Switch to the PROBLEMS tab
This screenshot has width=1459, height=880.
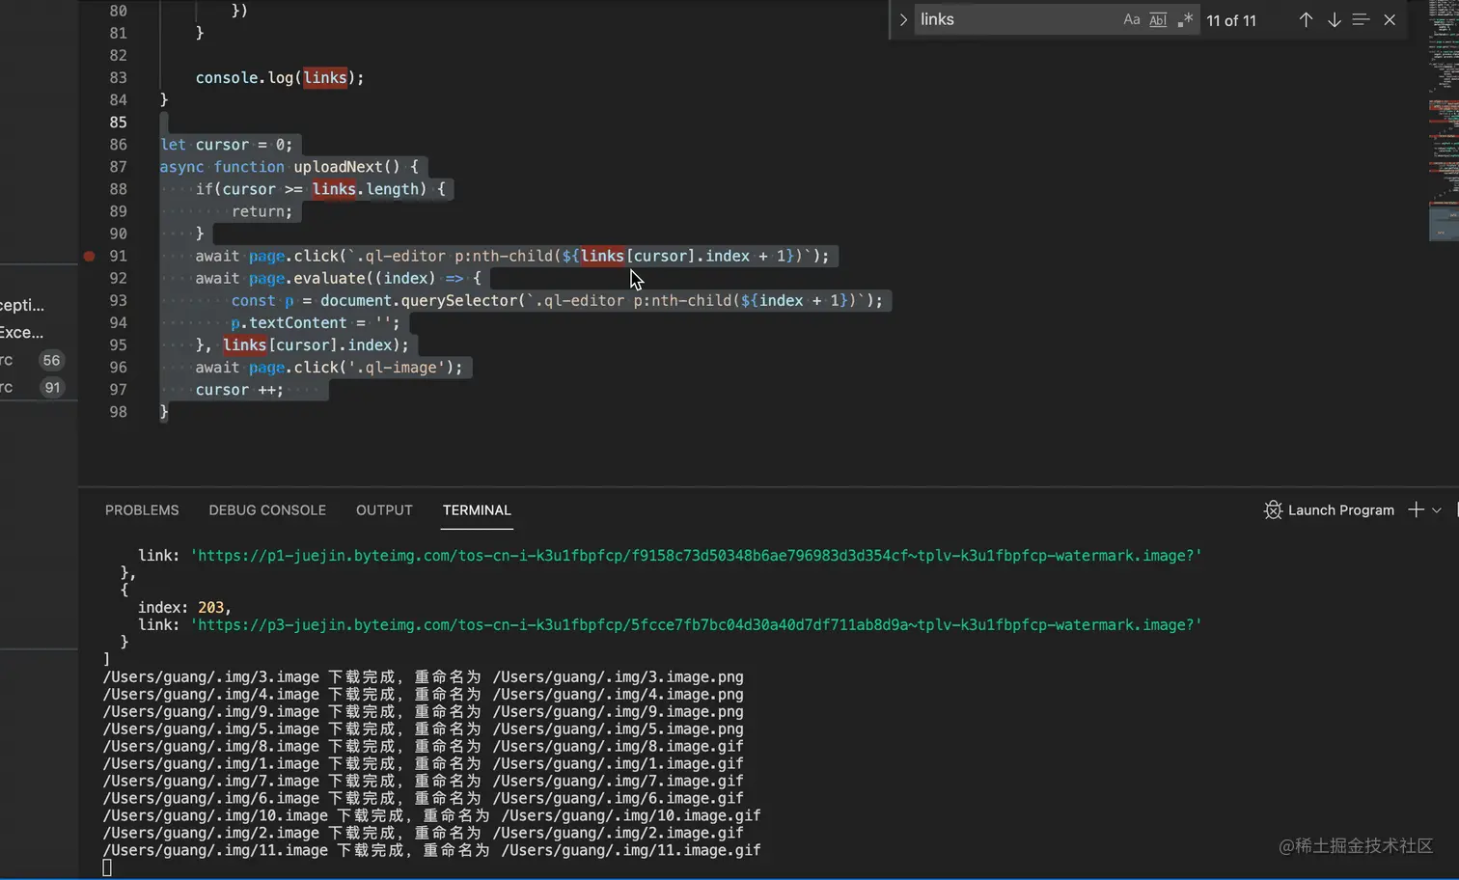[142, 509]
